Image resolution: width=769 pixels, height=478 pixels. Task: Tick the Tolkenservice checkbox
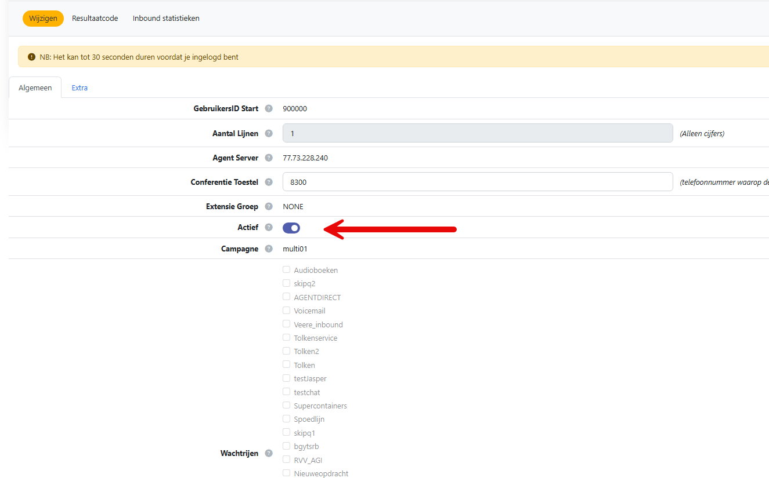coord(286,337)
